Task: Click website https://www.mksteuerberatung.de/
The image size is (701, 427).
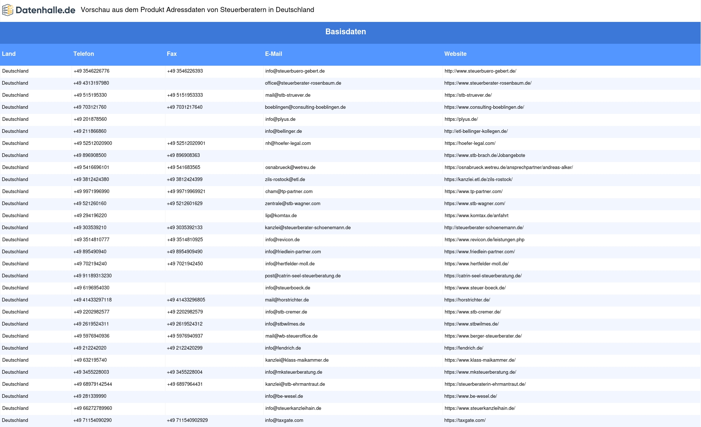Action: (x=480, y=372)
